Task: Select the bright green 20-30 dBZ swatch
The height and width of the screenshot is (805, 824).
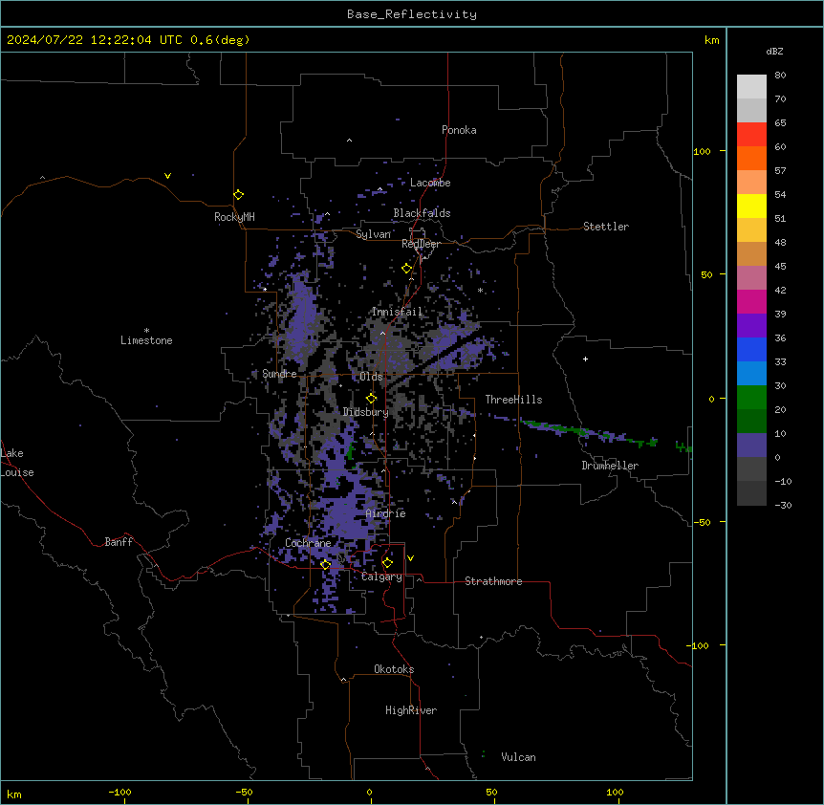Action: pyautogui.click(x=751, y=398)
